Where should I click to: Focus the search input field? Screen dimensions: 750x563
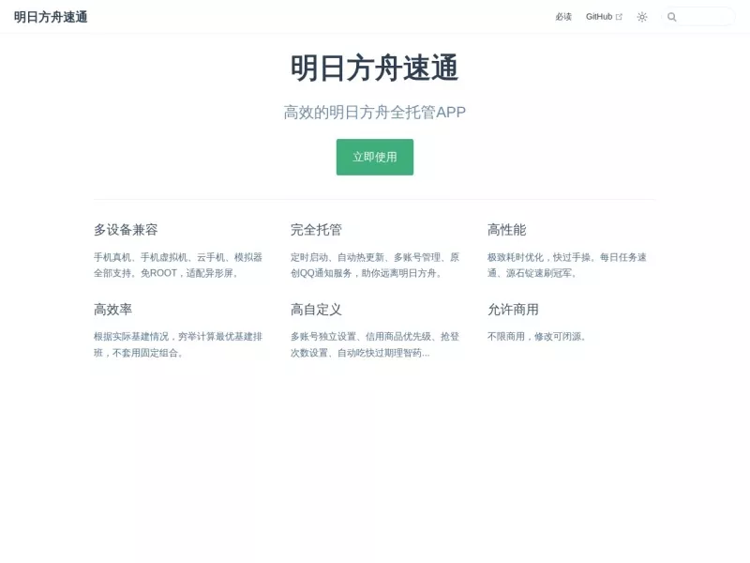[697, 17]
